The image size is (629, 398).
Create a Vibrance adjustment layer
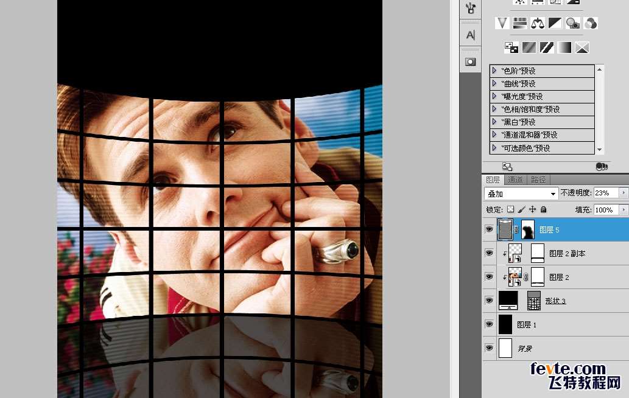point(502,23)
